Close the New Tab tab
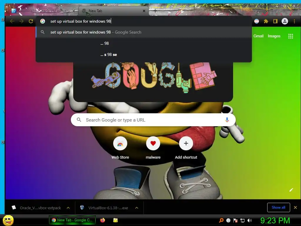This screenshot has width=301, height=226. pos(144,11)
